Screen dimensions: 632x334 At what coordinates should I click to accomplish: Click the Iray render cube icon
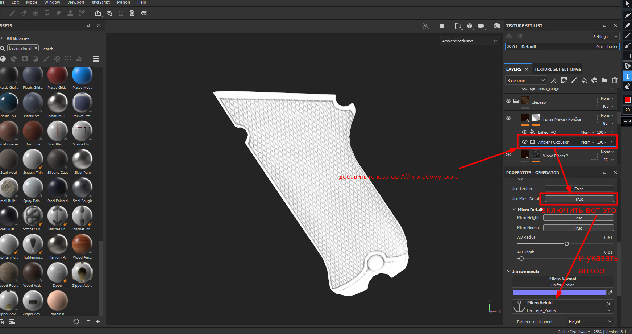tap(144, 13)
